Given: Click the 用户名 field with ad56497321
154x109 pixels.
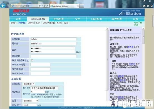Looking at the screenshot, I should click(53, 44).
